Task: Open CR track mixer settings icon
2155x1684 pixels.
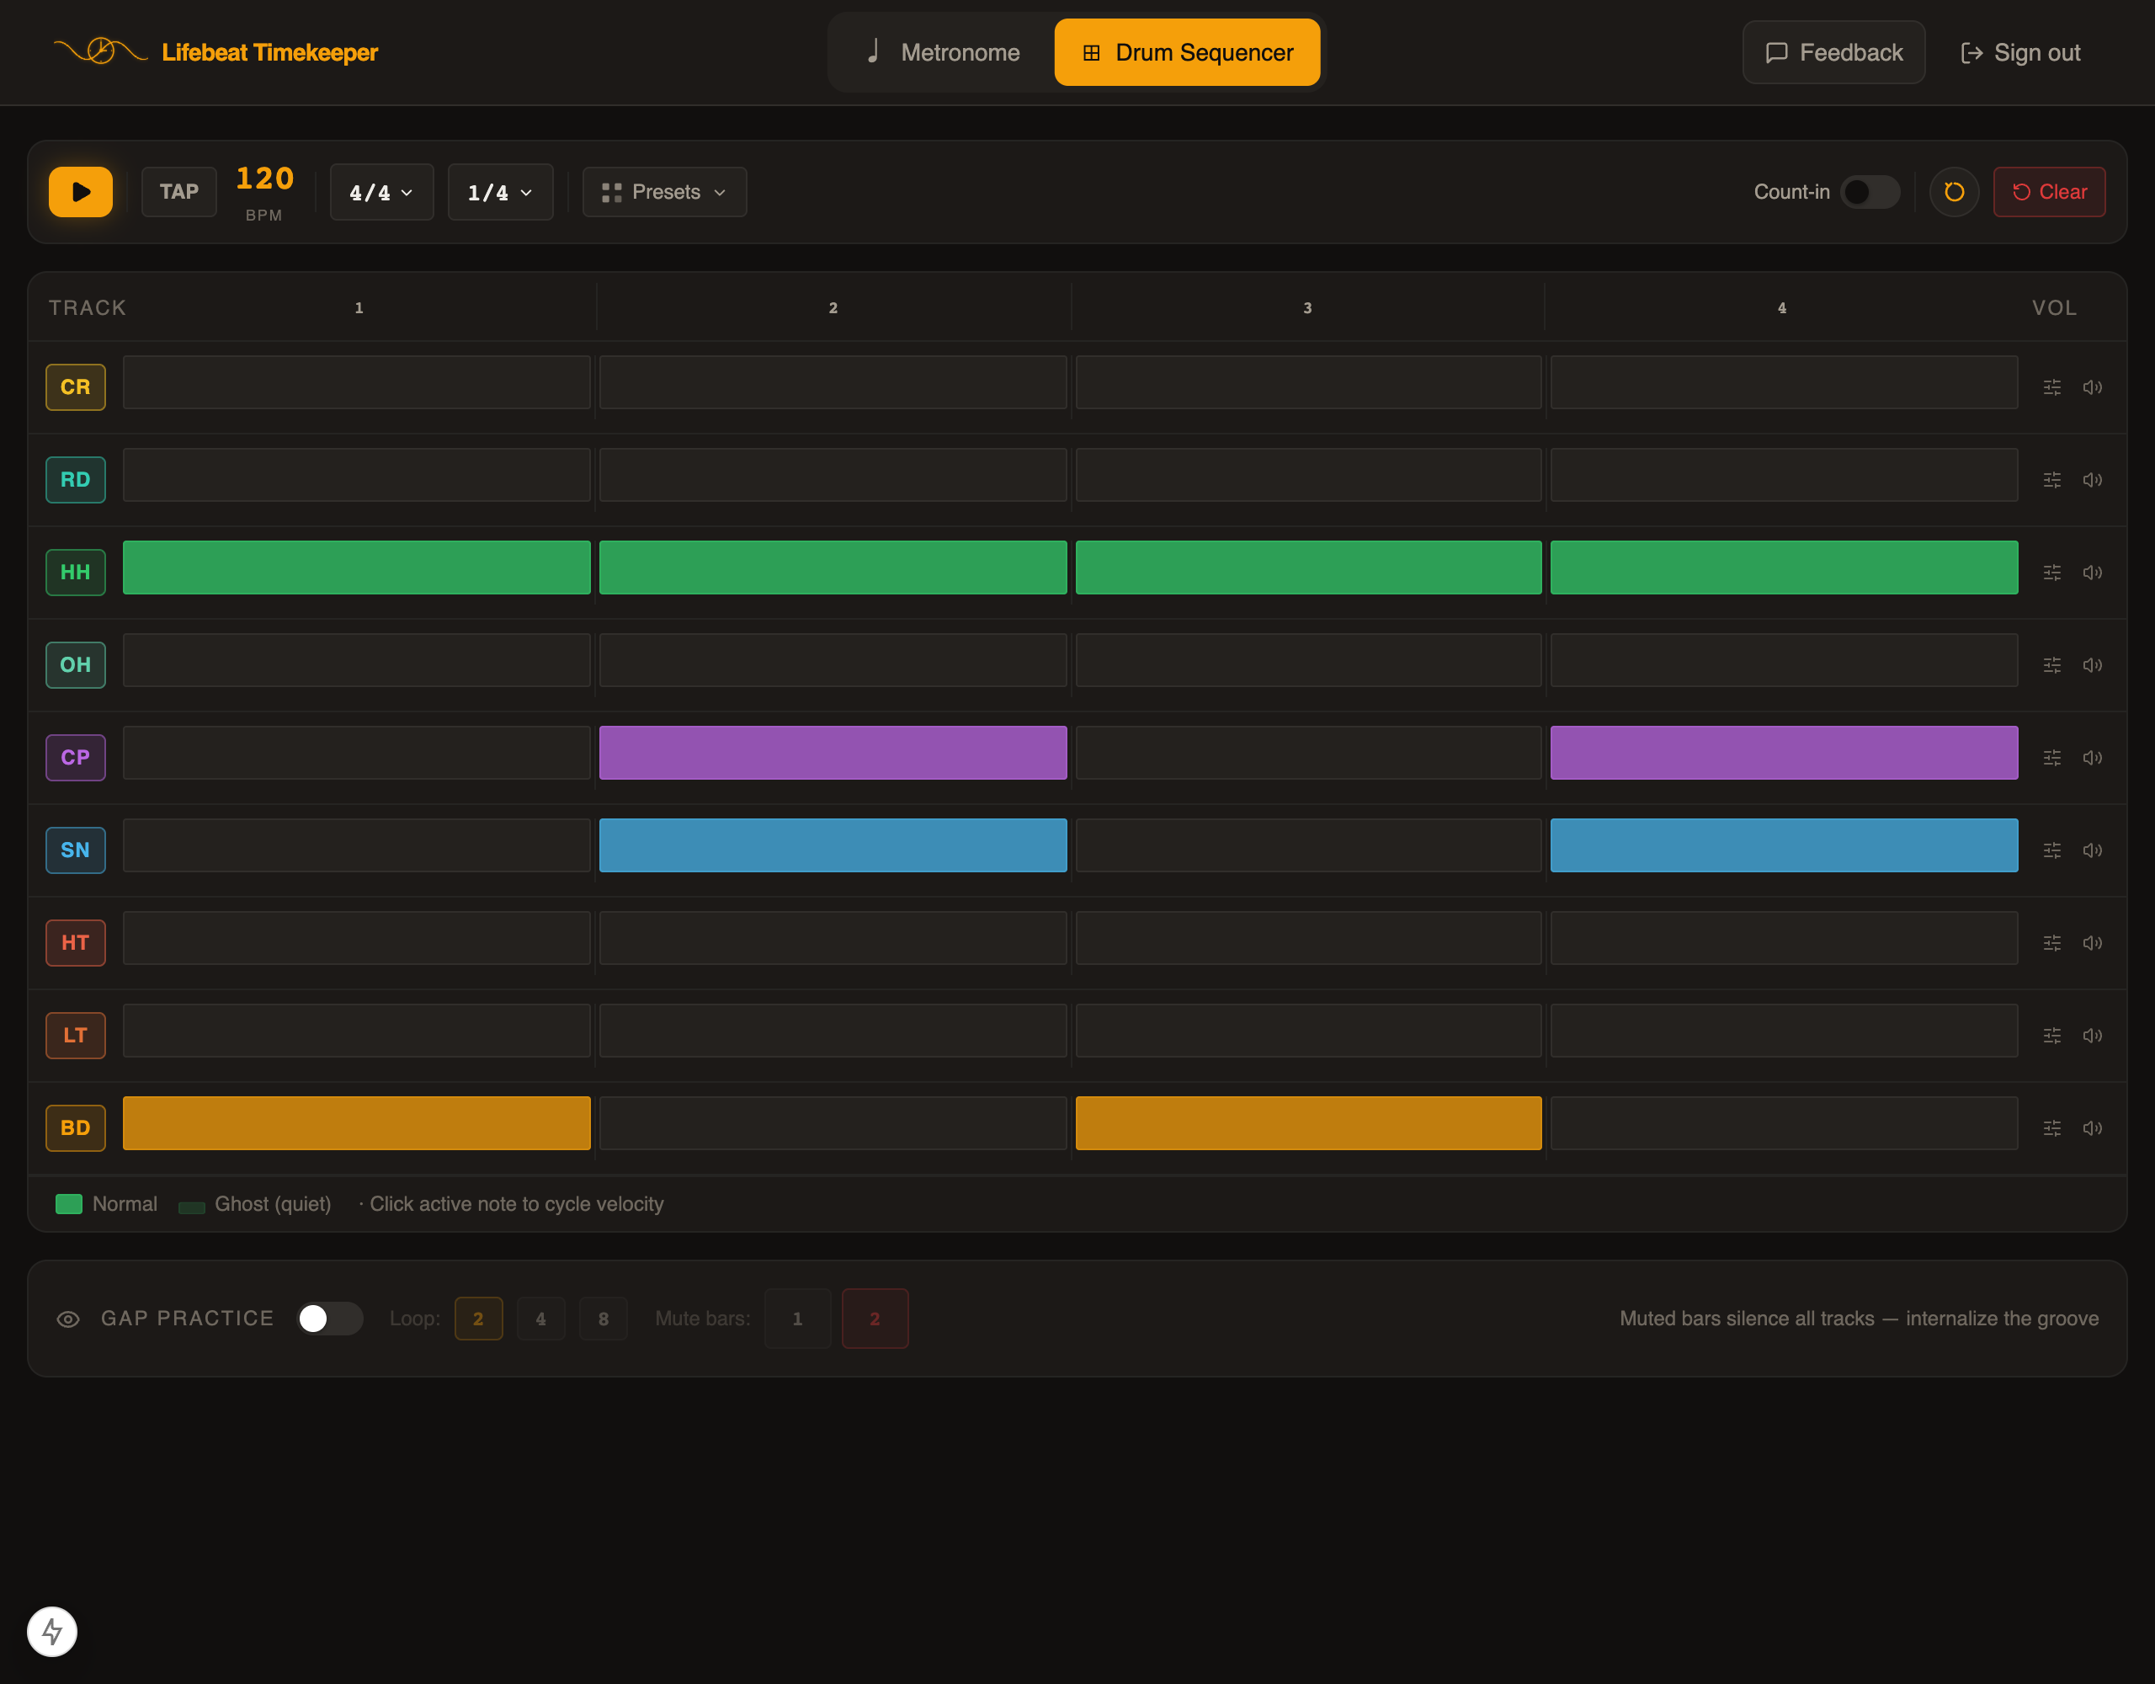Action: pyautogui.click(x=2051, y=387)
